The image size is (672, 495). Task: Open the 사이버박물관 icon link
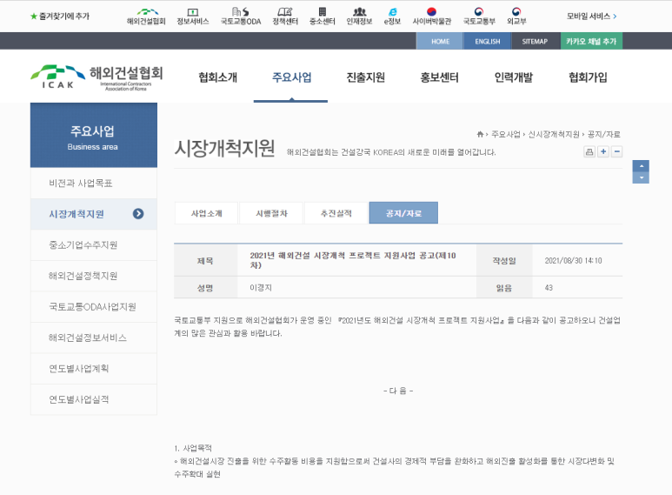[x=431, y=17]
